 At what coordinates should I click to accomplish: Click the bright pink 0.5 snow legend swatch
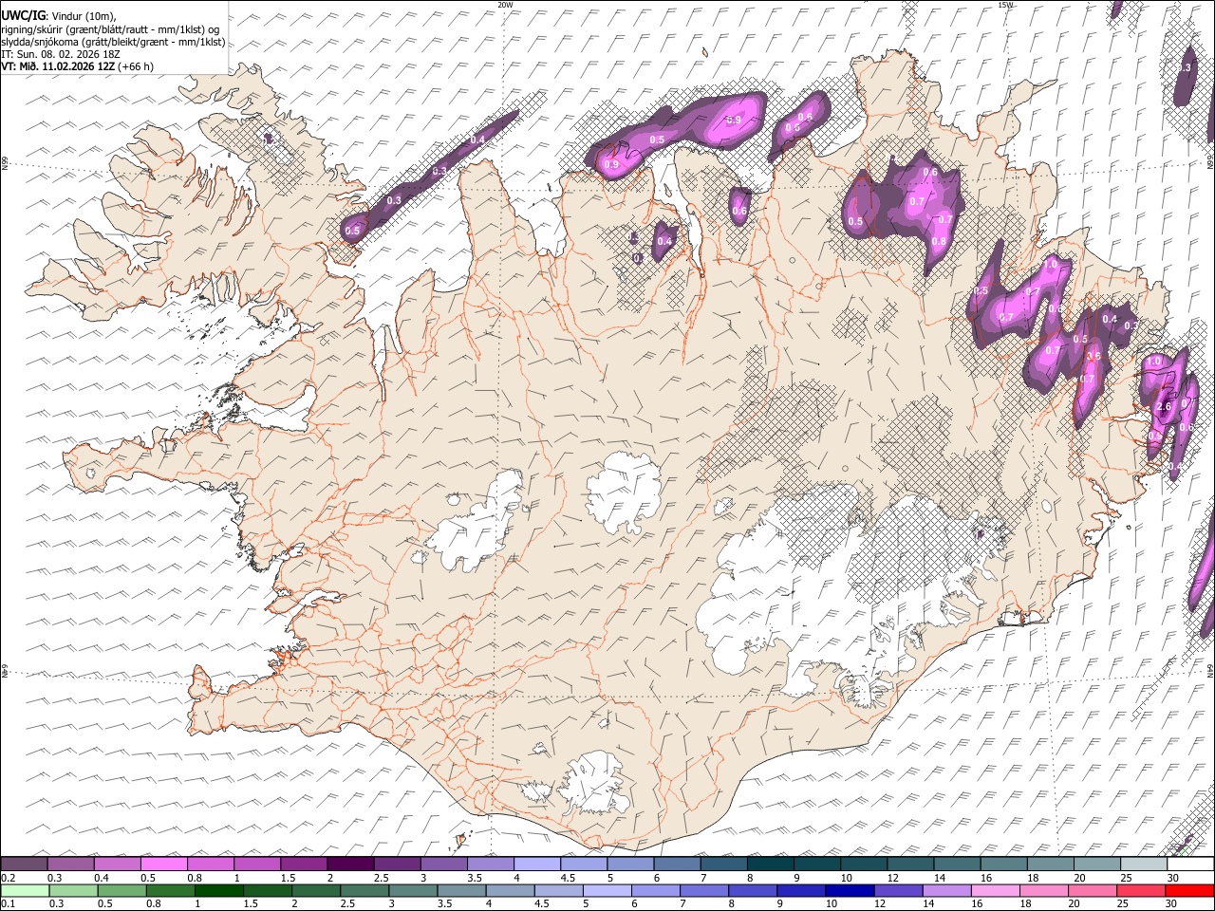(164, 864)
